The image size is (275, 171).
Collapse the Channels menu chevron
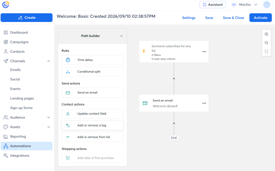(x=49, y=61)
